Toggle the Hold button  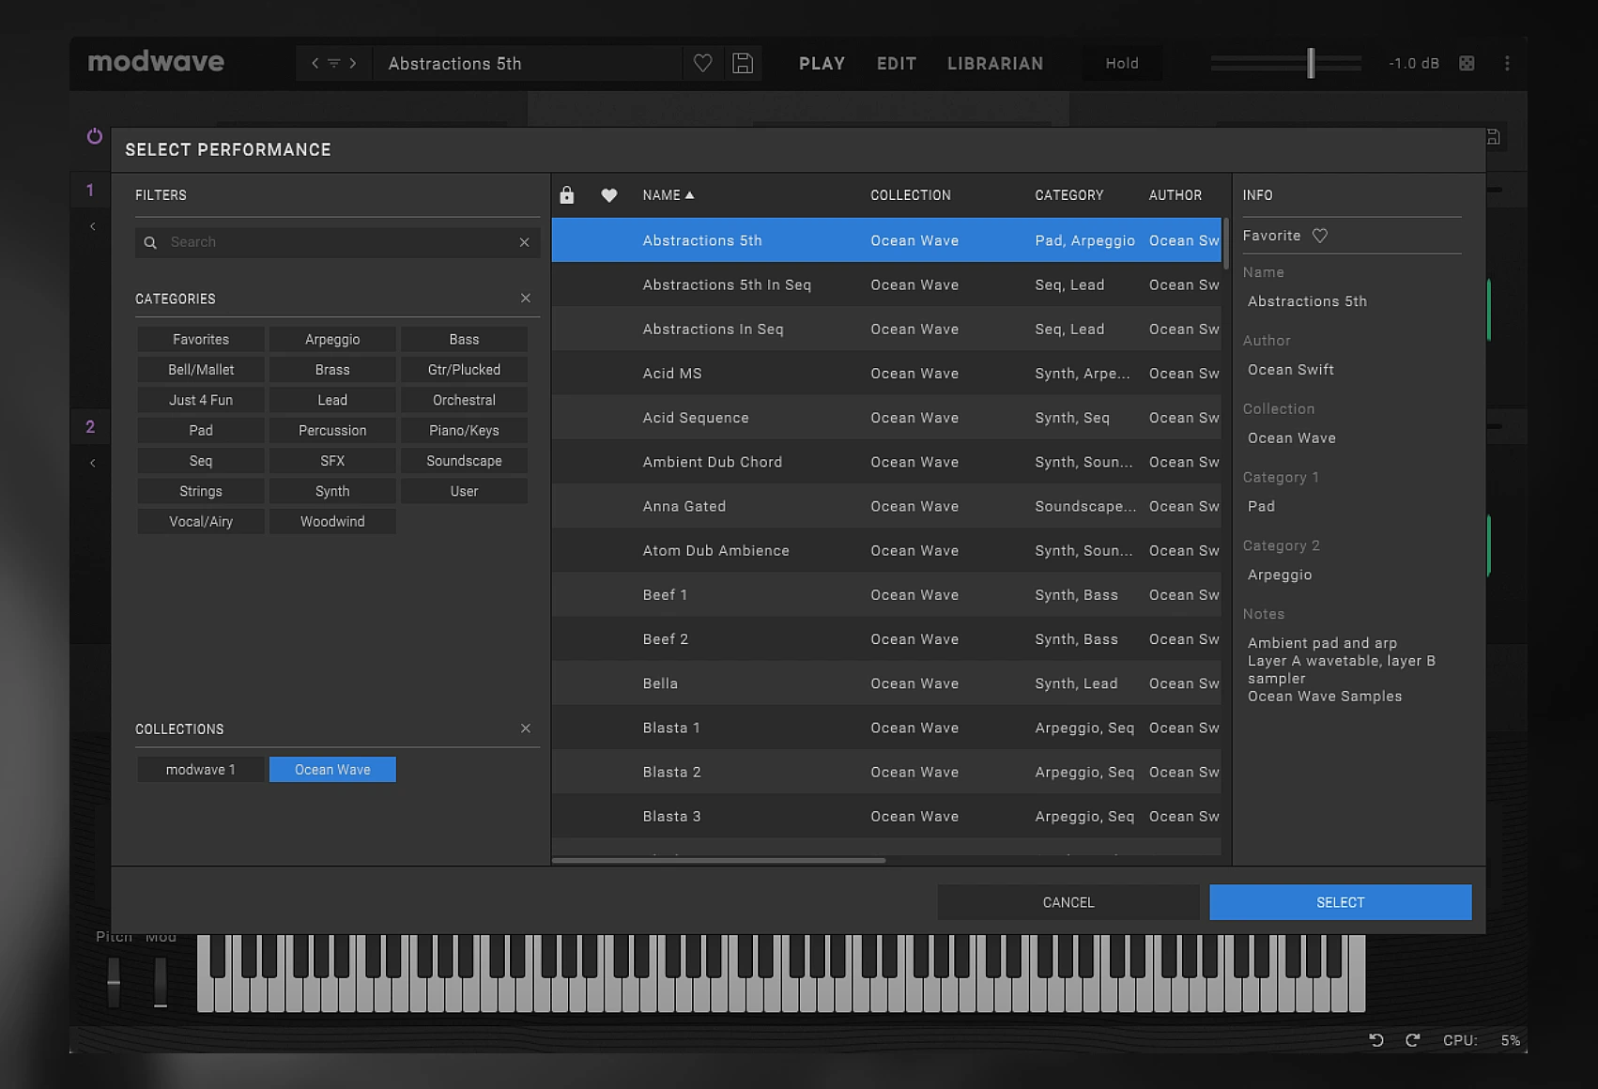point(1122,63)
